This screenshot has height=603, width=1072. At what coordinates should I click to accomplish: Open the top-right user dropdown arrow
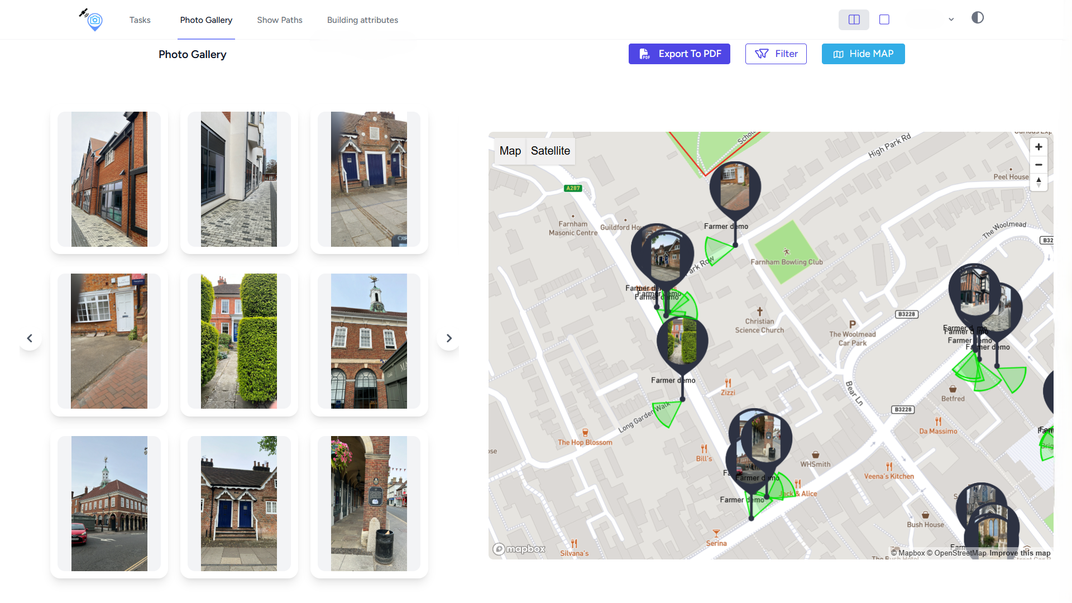(951, 20)
